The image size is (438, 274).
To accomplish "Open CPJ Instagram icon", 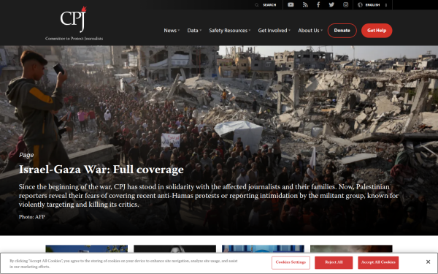I will [345, 5].
